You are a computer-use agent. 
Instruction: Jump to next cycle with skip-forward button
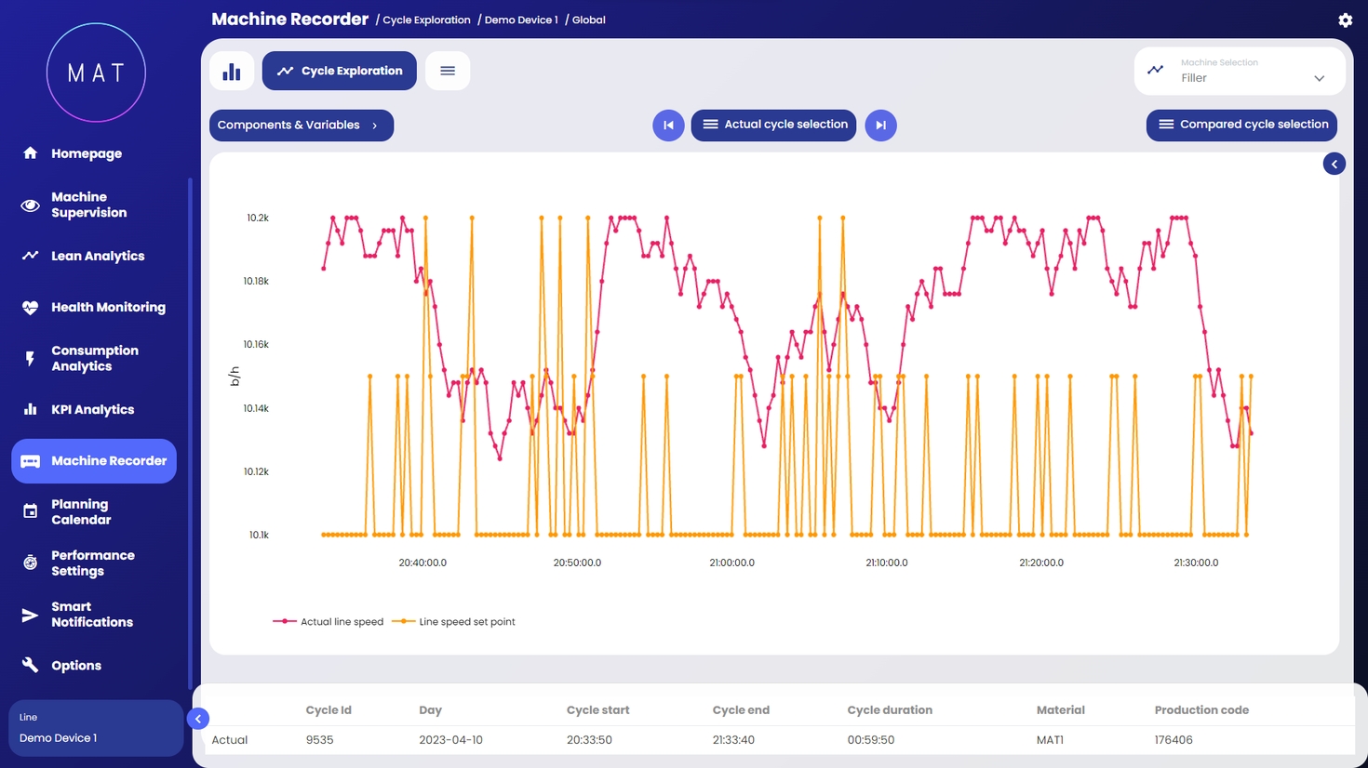tap(880, 126)
